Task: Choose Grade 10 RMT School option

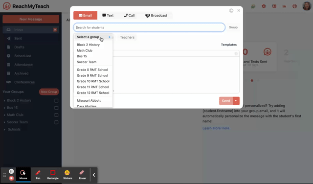Action: tap(93, 81)
